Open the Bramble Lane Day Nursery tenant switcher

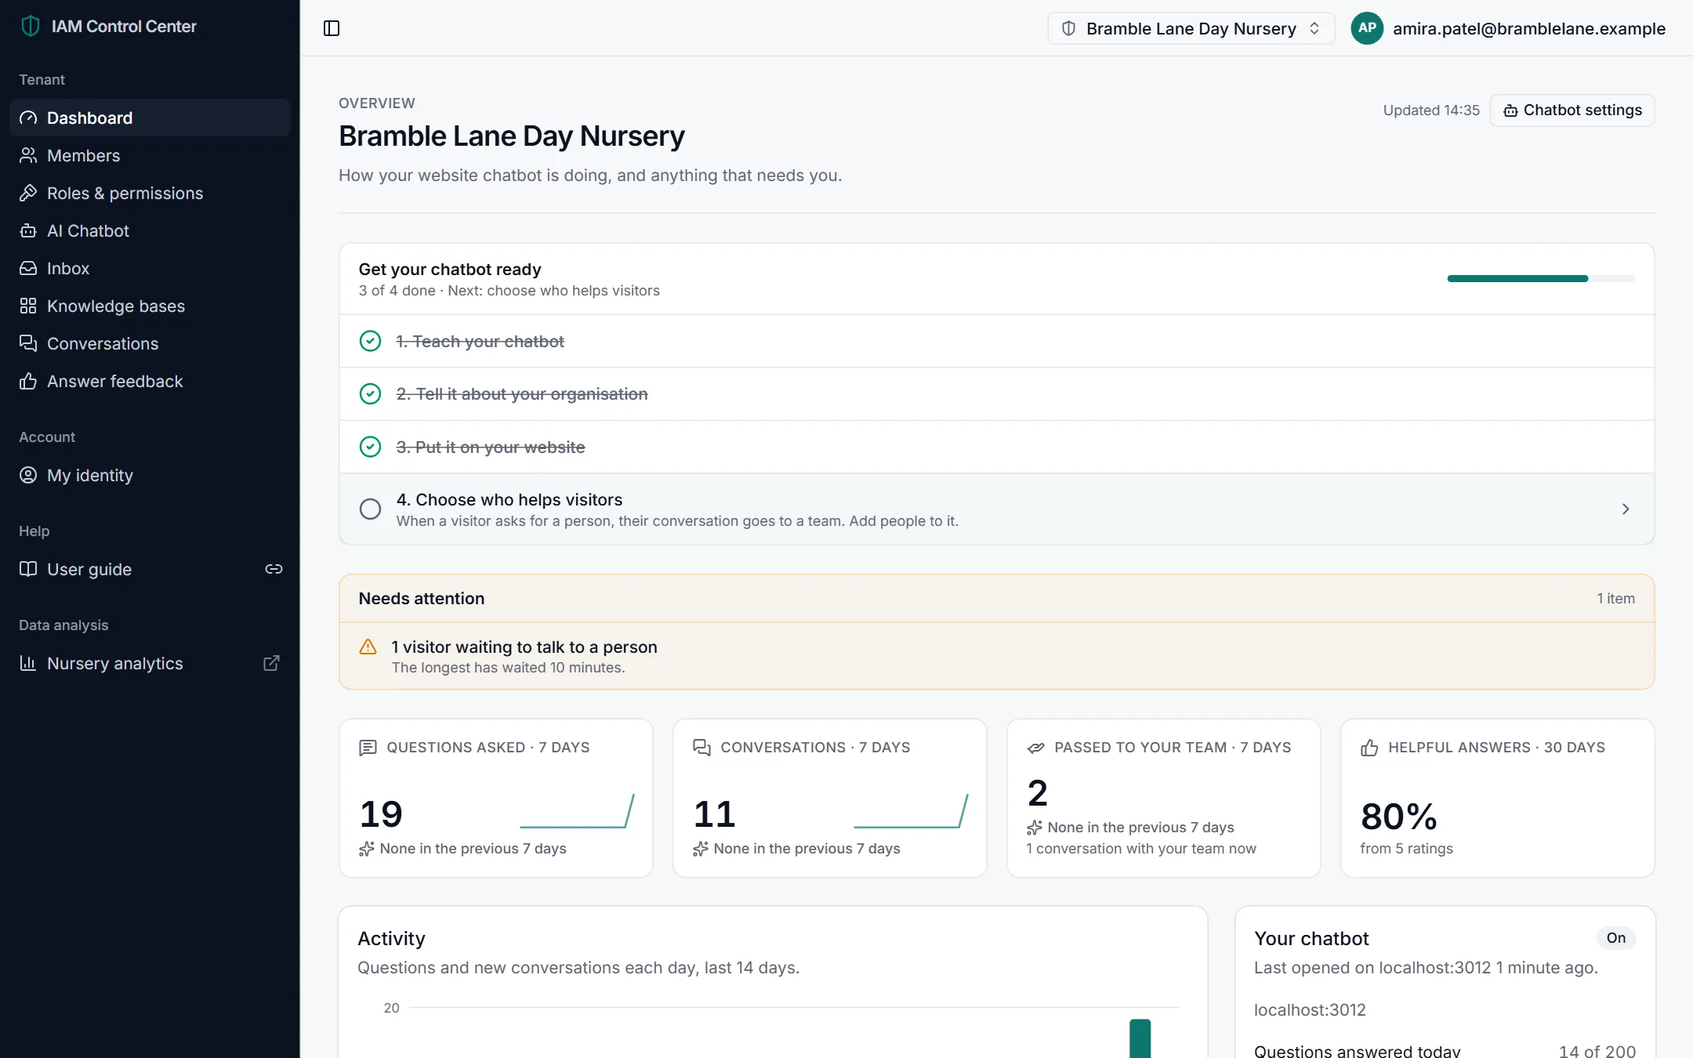pyautogui.click(x=1191, y=28)
